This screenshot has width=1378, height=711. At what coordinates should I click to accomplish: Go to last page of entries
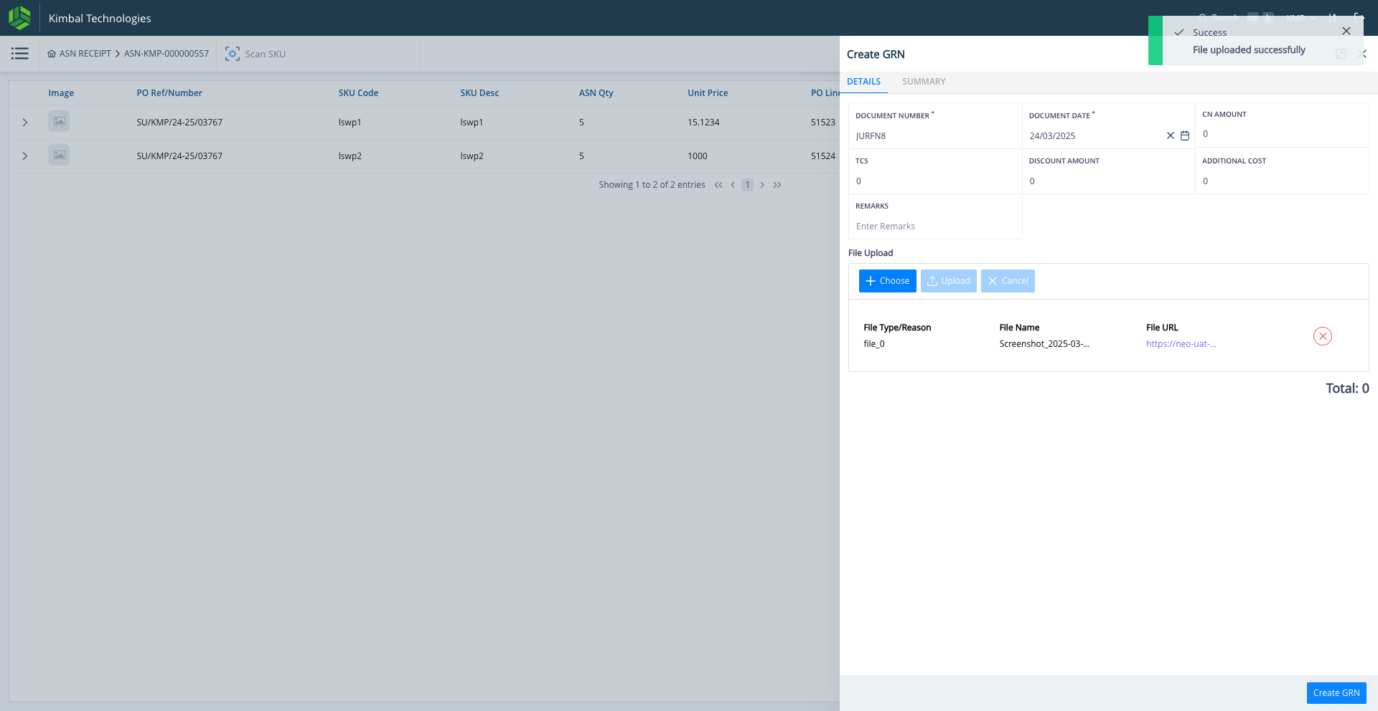click(x=777, y=185)
